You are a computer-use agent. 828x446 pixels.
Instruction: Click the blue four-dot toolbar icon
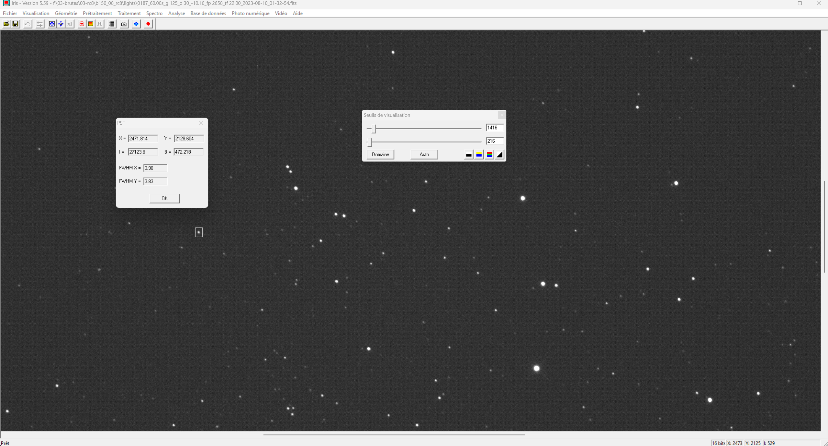(136, 24)
